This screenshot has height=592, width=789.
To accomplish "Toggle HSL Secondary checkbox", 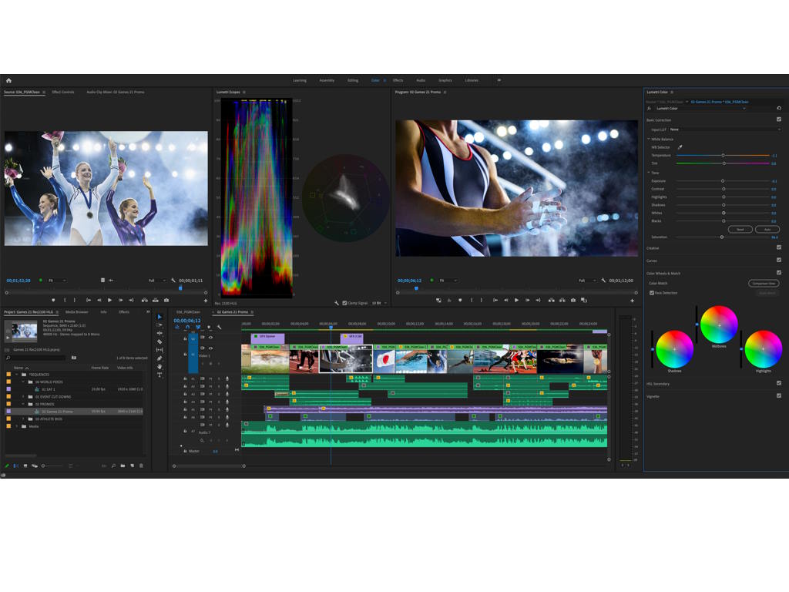I will 779,383.
